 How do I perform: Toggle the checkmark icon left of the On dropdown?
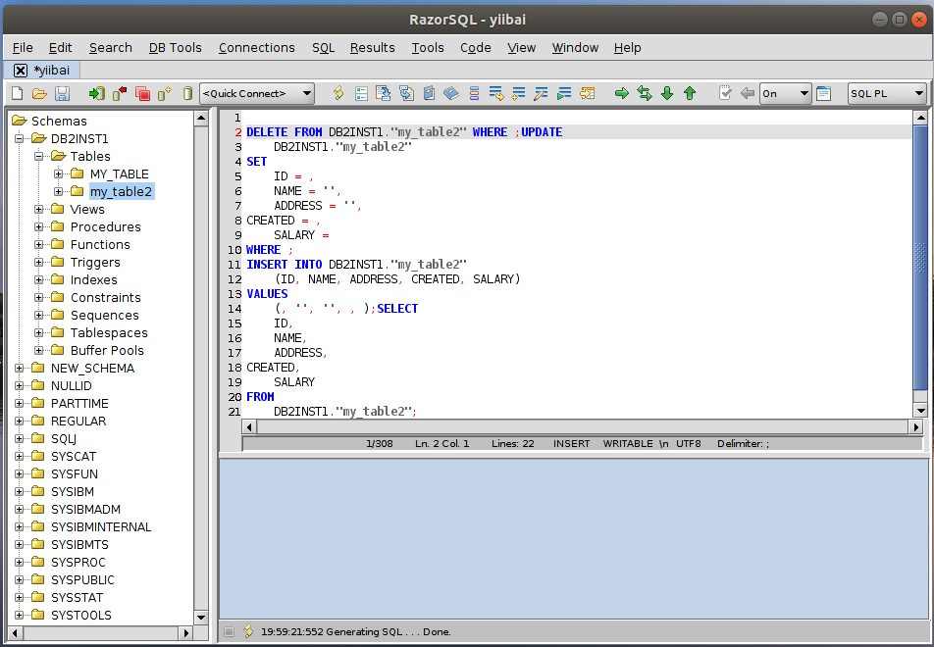pyautogui.click(x=725, y=93)
